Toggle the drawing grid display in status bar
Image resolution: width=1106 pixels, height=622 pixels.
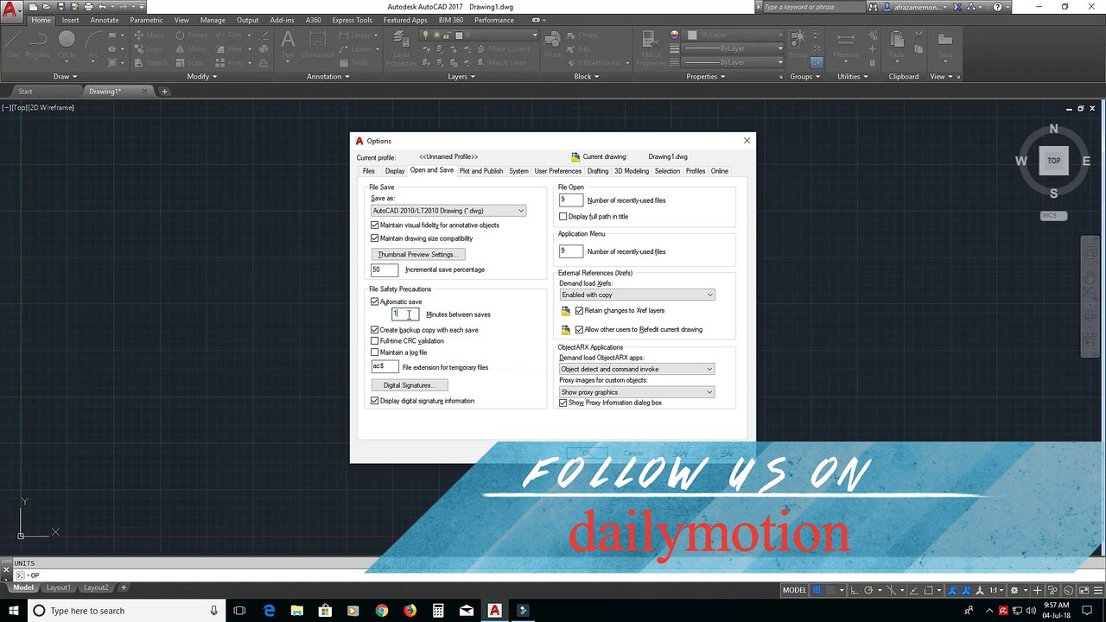click(818, 590)
